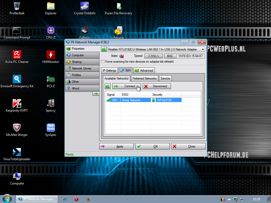The image size is (271, 203).
Task: Open the Computer sidebar section
Action: (82, 55)
